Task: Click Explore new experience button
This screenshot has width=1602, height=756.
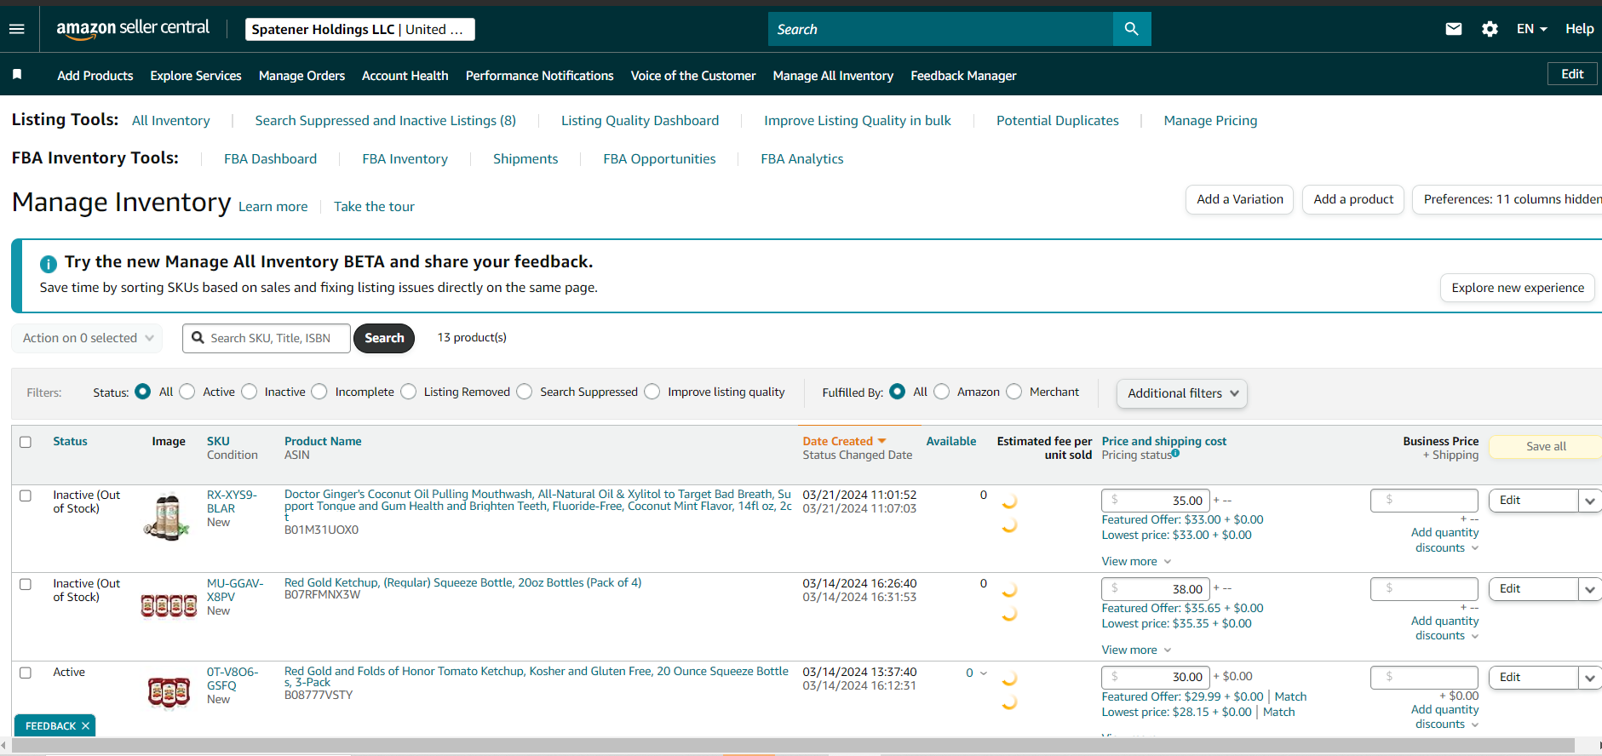Action: (1518, 288)
